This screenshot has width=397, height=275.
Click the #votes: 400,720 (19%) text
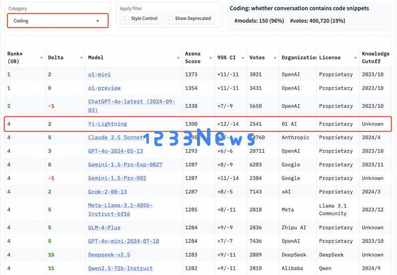(318, 21)
